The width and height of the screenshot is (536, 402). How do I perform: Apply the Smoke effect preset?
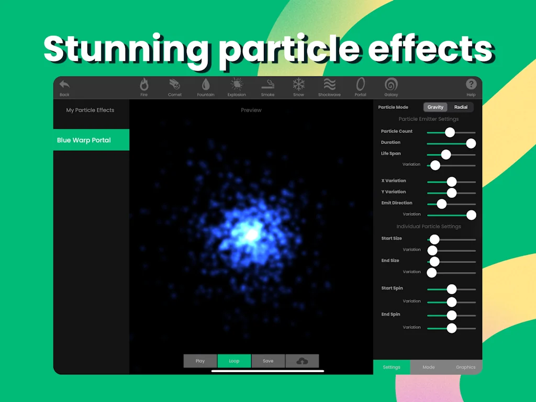point(267,85)
